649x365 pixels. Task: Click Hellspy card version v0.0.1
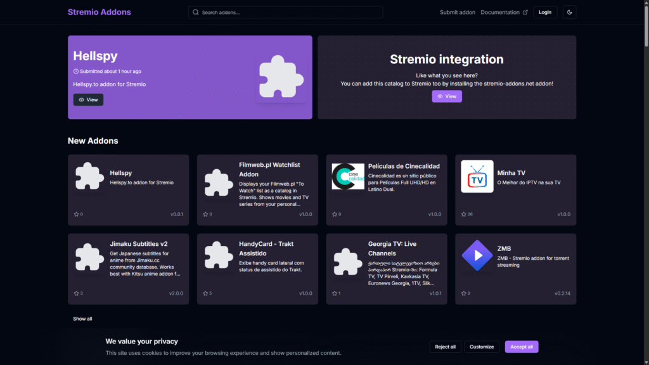[x=177, y=214]
